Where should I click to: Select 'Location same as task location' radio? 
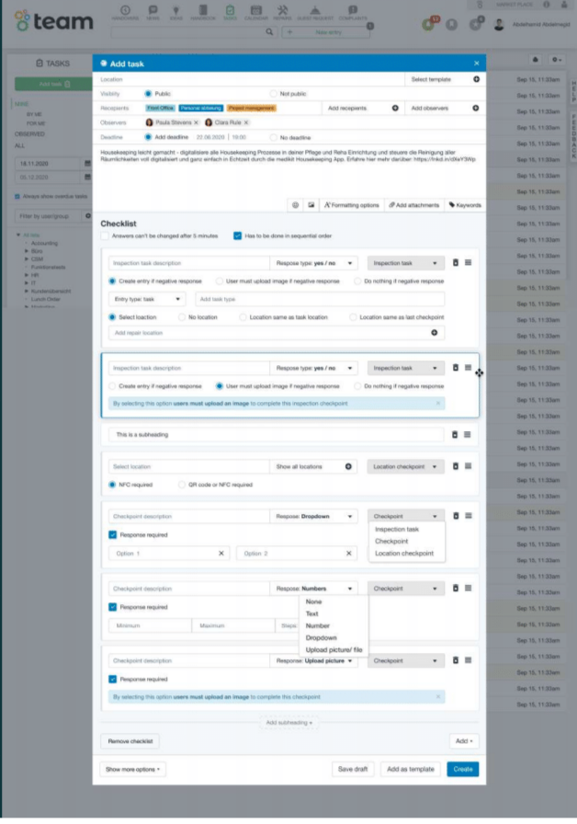coord(243,317)
